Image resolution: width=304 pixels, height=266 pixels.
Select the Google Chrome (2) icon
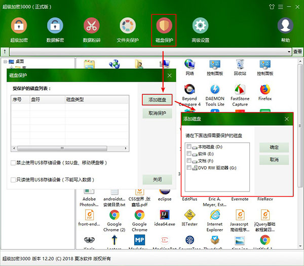[x=114, y=221]
